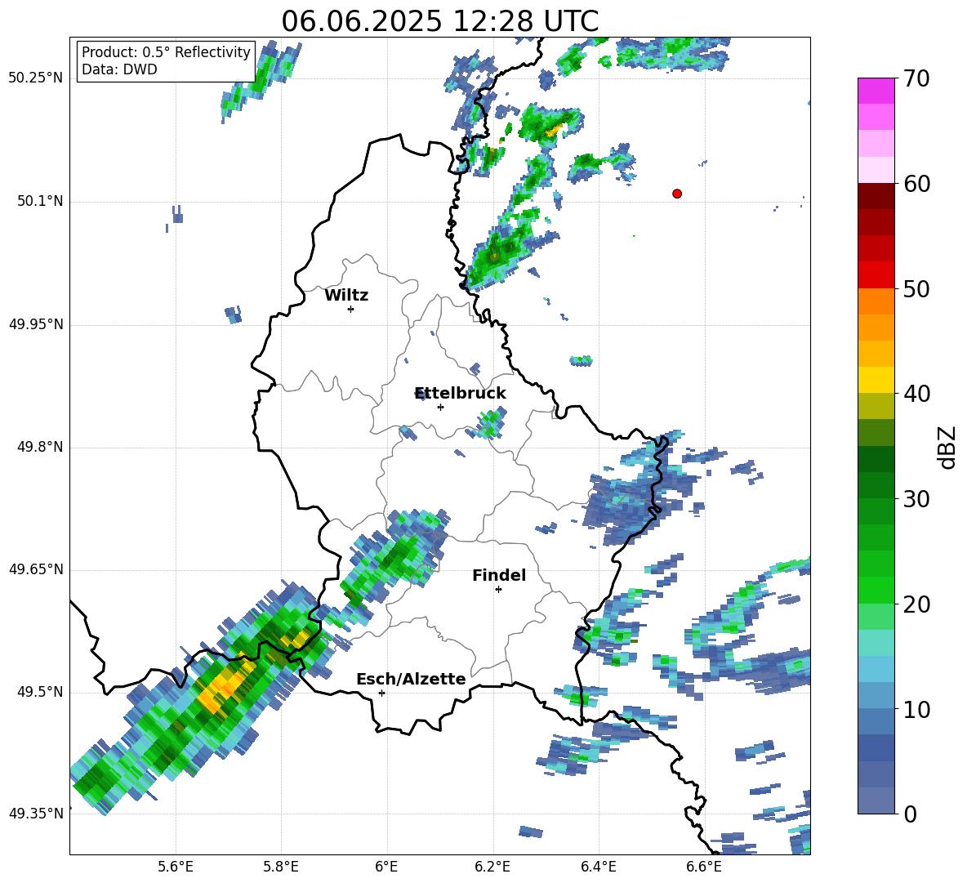Click the 'Product: 0.5° Reflectivity' text

166,52
